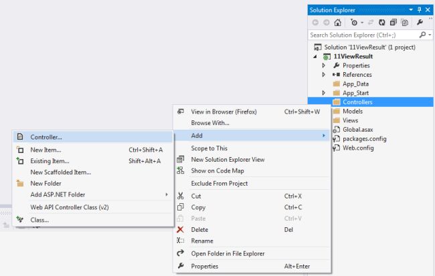Screen dimensions: 435x276
Task: Click the Refresh icon in Solution Explorer toolbar
Action: pos(382,23)
